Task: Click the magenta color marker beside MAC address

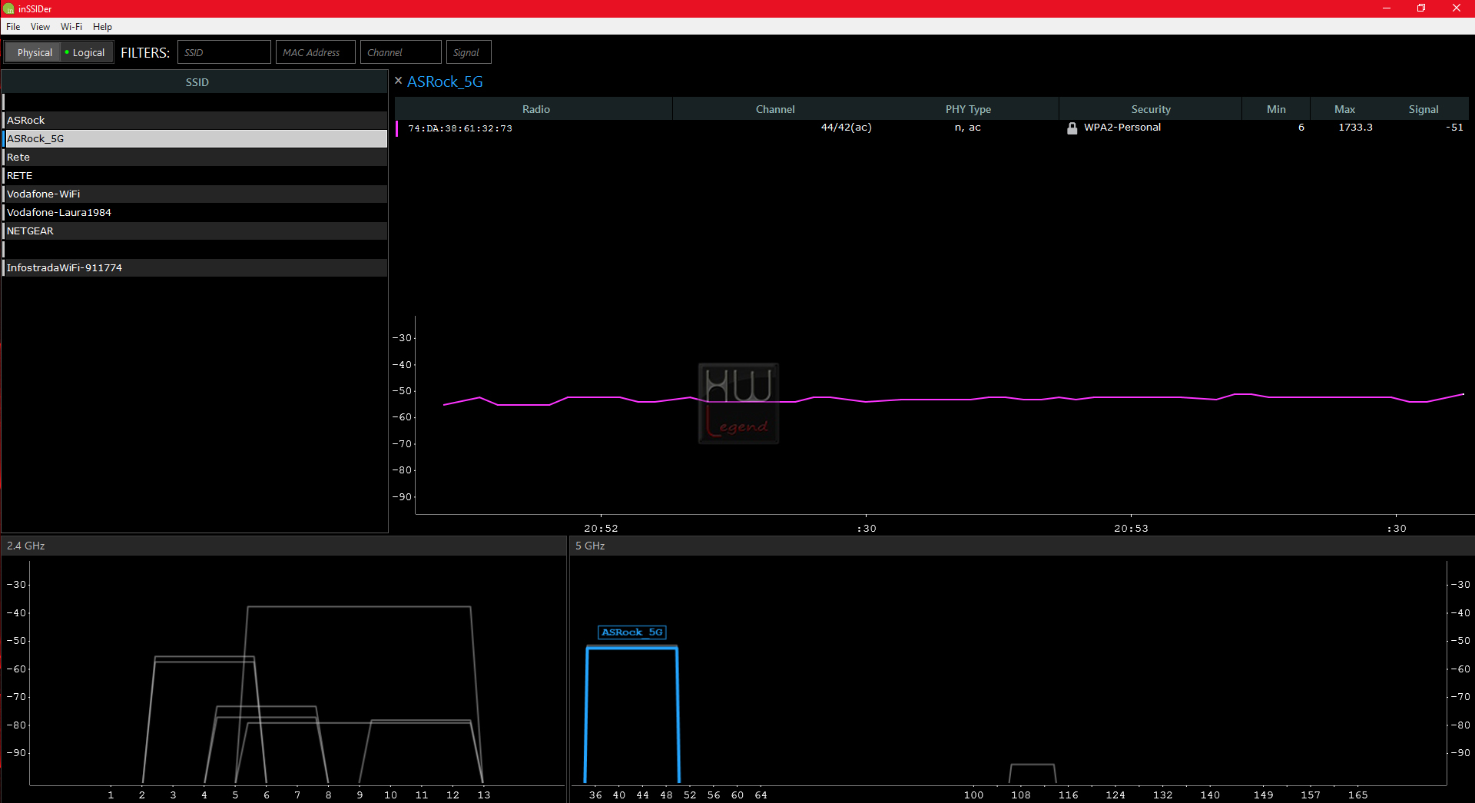Action: click(x=396, y=128)
